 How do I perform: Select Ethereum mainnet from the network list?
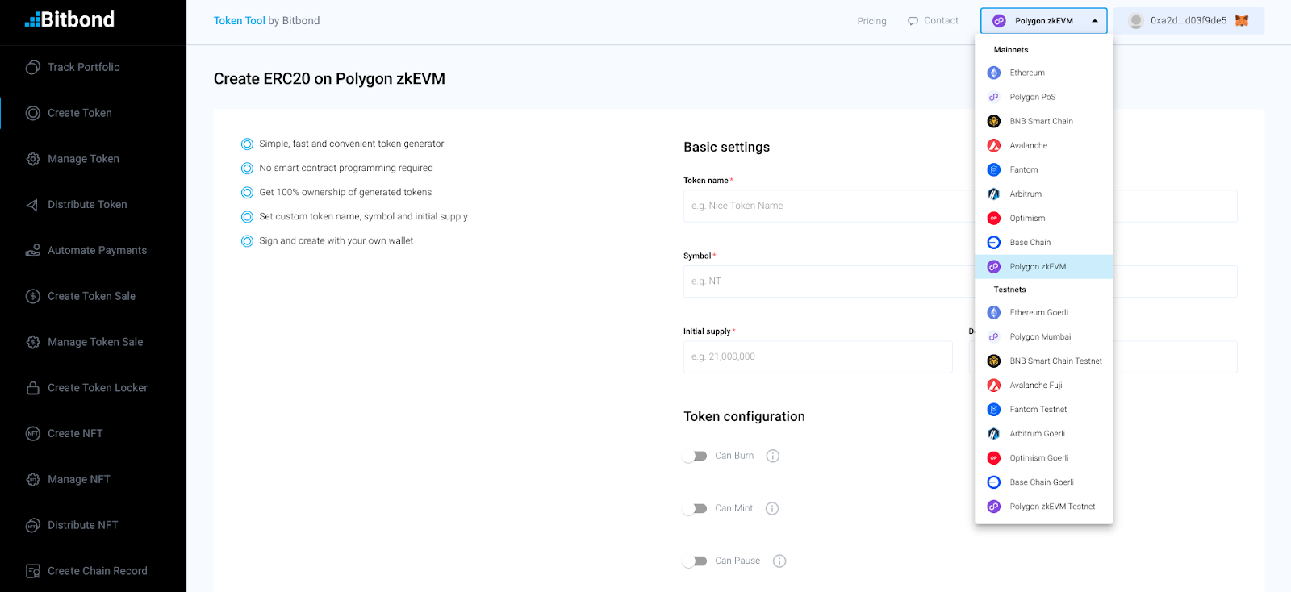pos(1027,73)
